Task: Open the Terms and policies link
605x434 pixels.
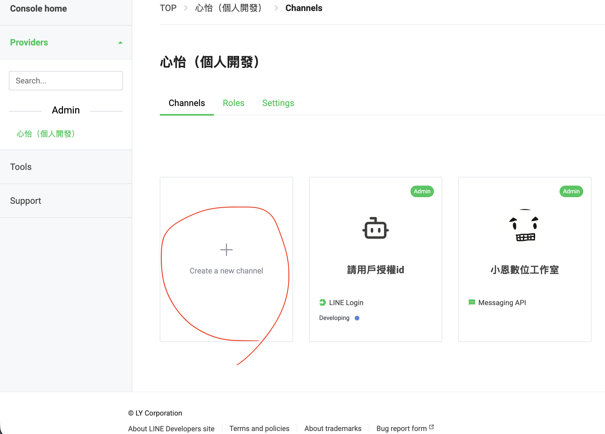Action: (259, 428)
